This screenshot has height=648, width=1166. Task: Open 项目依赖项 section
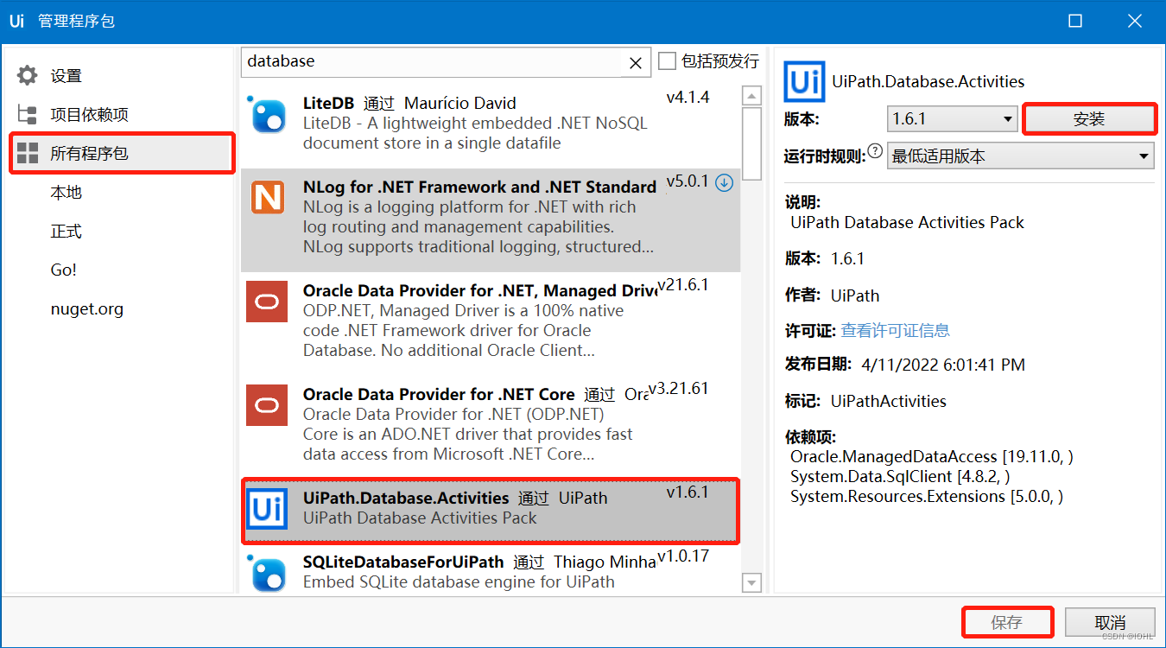coord(89,115)
